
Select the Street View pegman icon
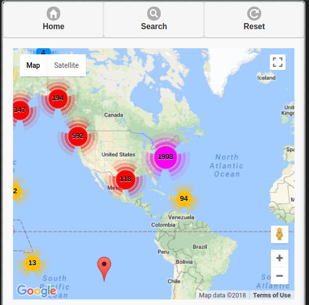point(279,235)
